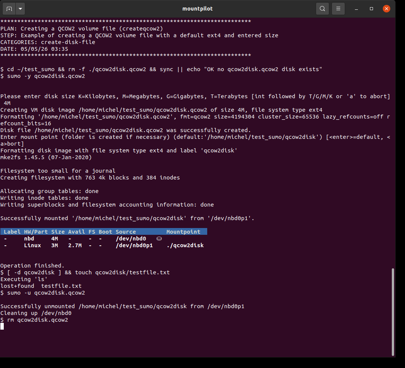Click the 'Operation finished.' line
The height and width of the screenshot is (368, 405).
[32, 266]
